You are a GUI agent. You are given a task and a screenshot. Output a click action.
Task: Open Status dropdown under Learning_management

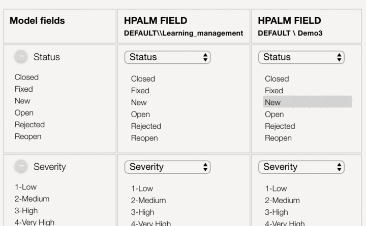pyautogui.click(x=167, y=57)
